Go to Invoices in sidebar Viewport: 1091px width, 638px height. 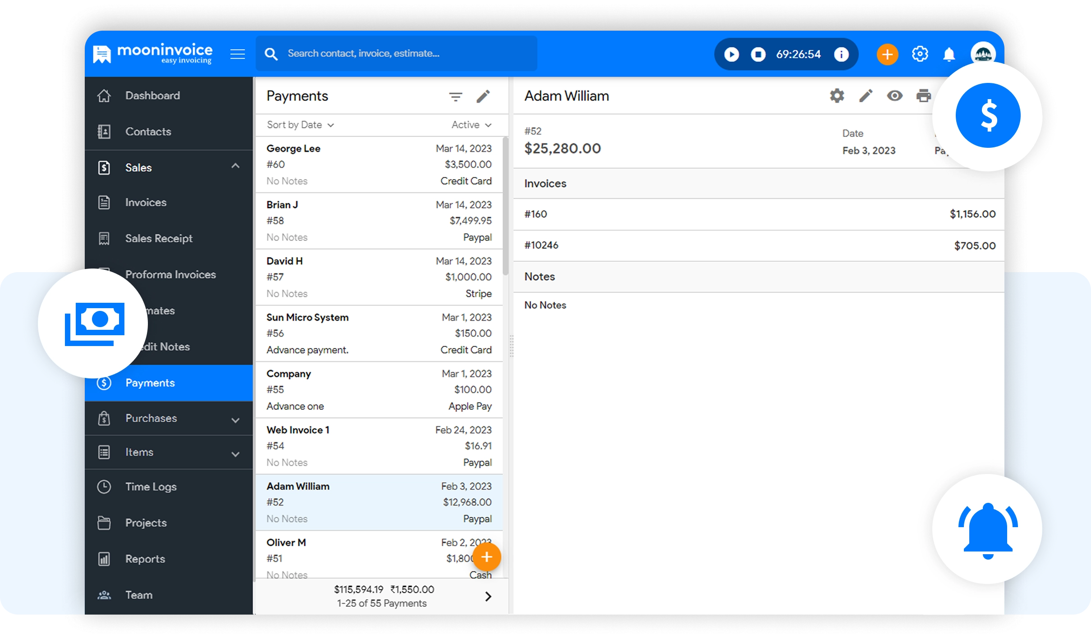coord(146,203)
